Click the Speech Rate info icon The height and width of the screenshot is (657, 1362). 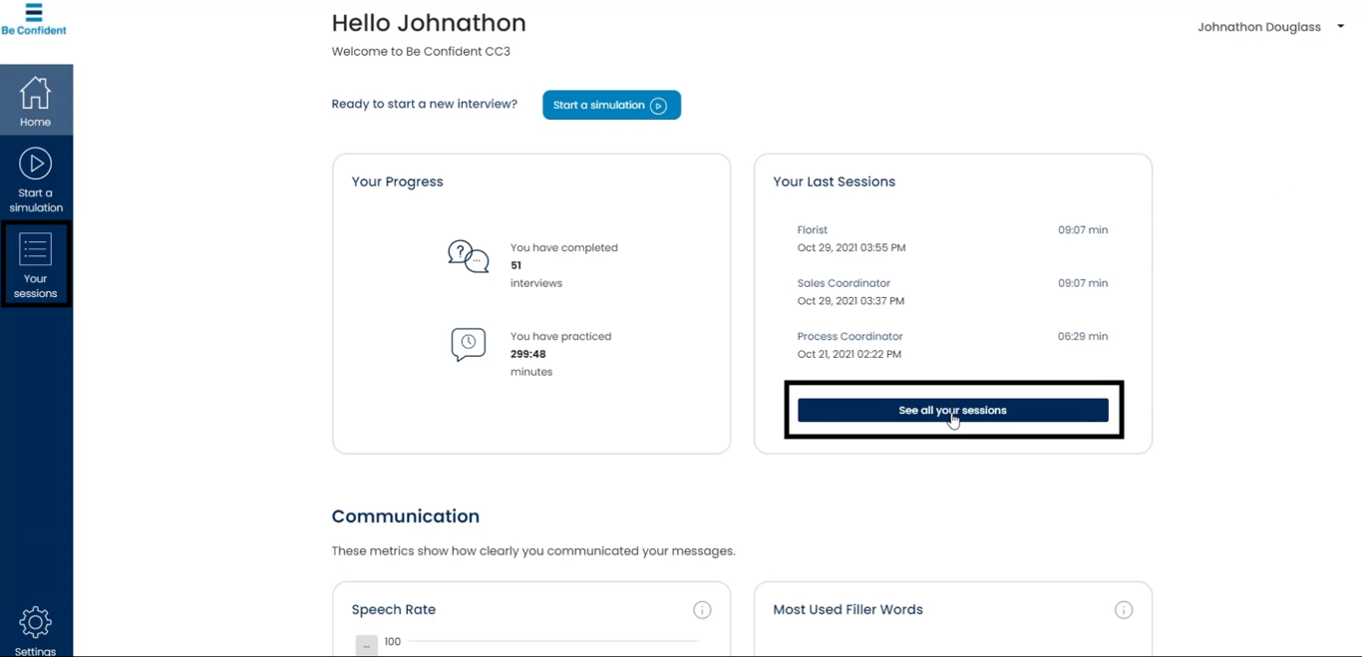pos(702,610)
